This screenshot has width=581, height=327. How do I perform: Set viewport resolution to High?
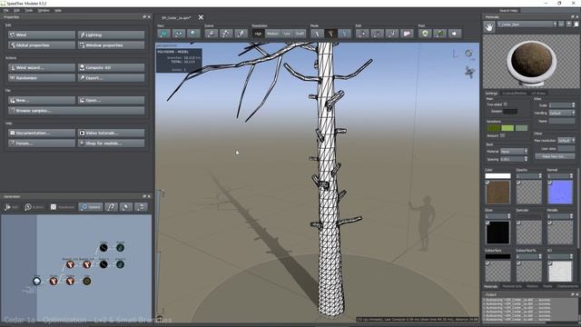(258, 34)
